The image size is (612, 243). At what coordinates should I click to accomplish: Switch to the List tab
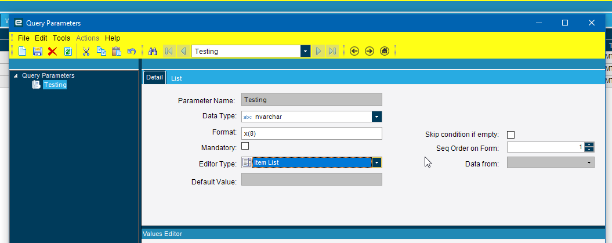click(x=176, y=78)
